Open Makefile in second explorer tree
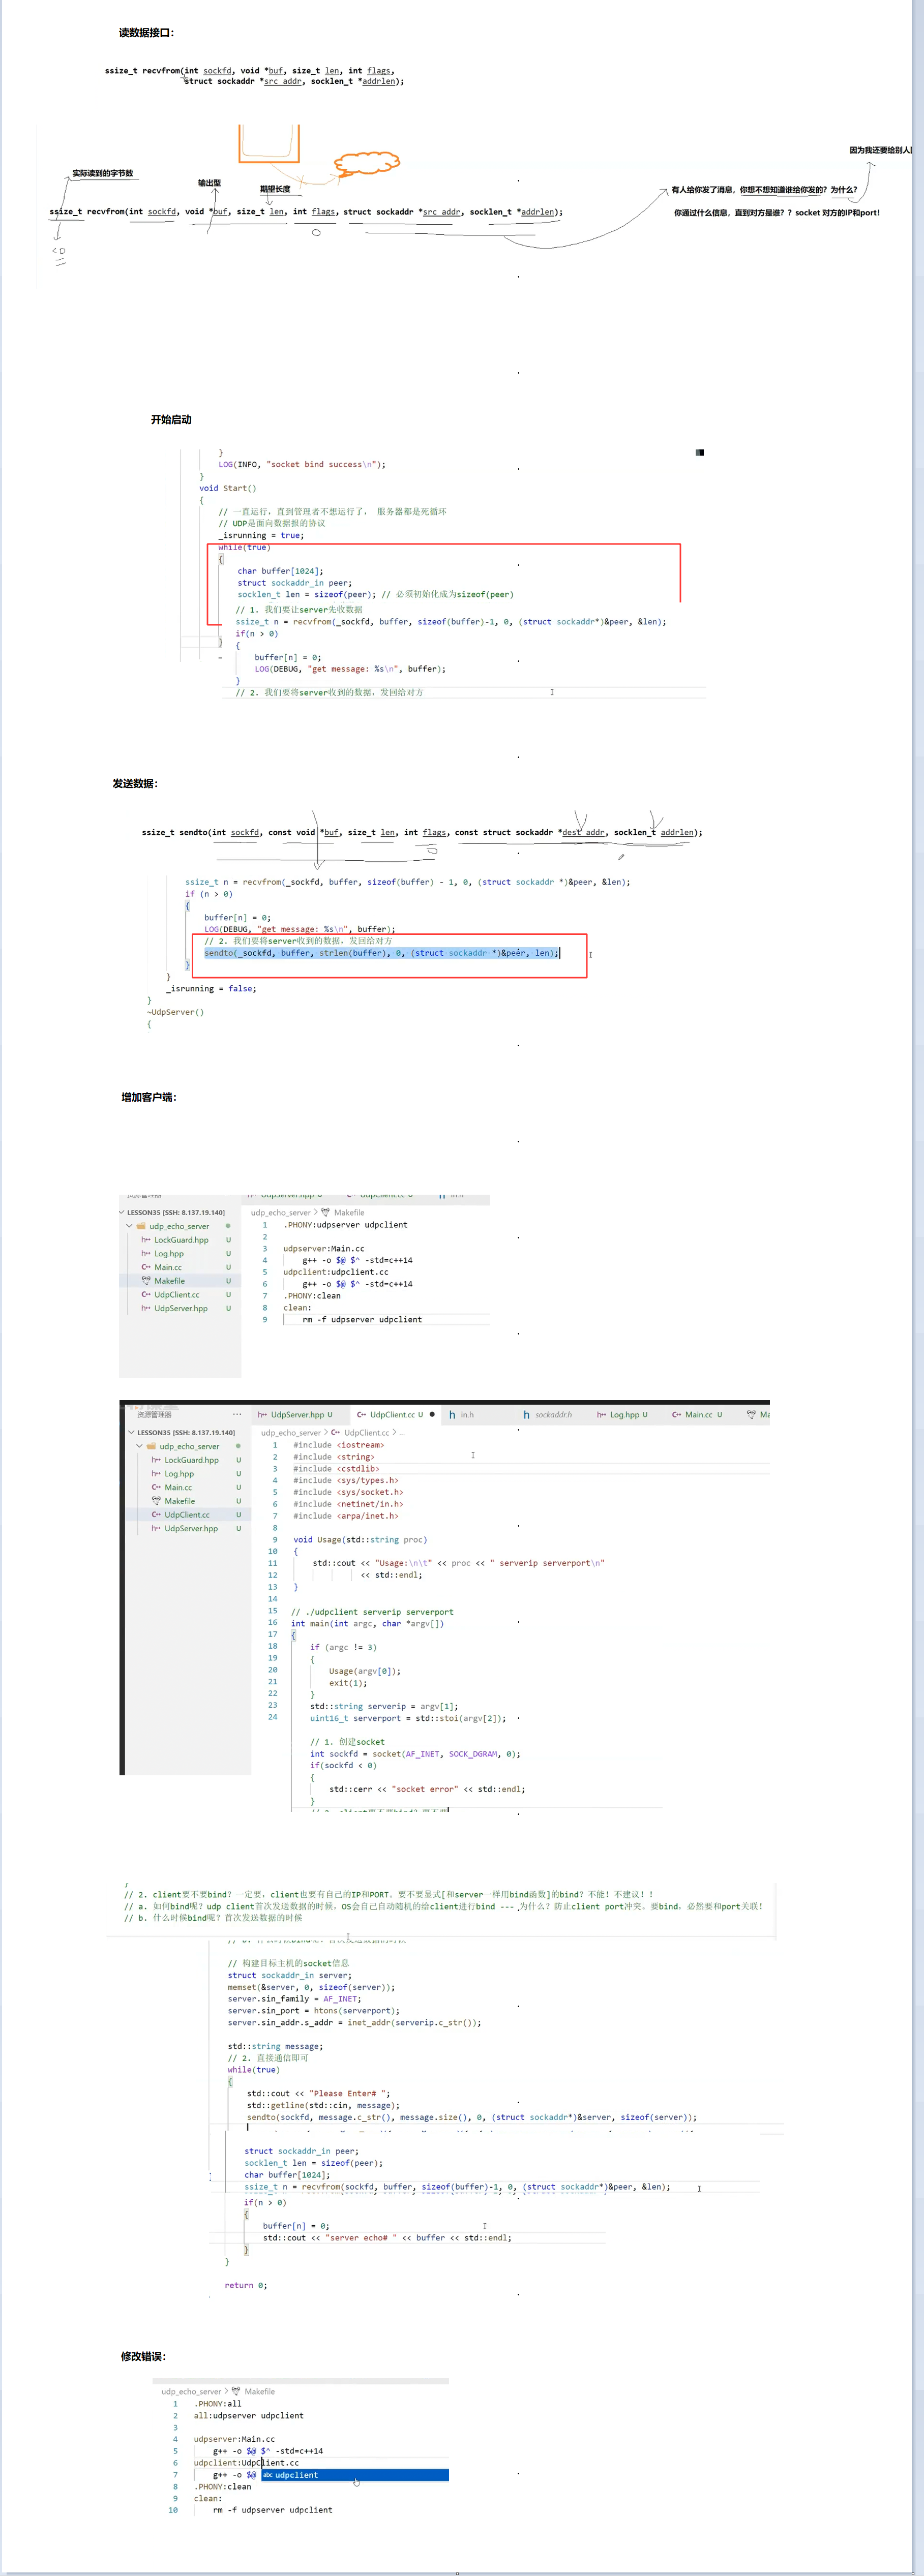 tap(179, 1501)
